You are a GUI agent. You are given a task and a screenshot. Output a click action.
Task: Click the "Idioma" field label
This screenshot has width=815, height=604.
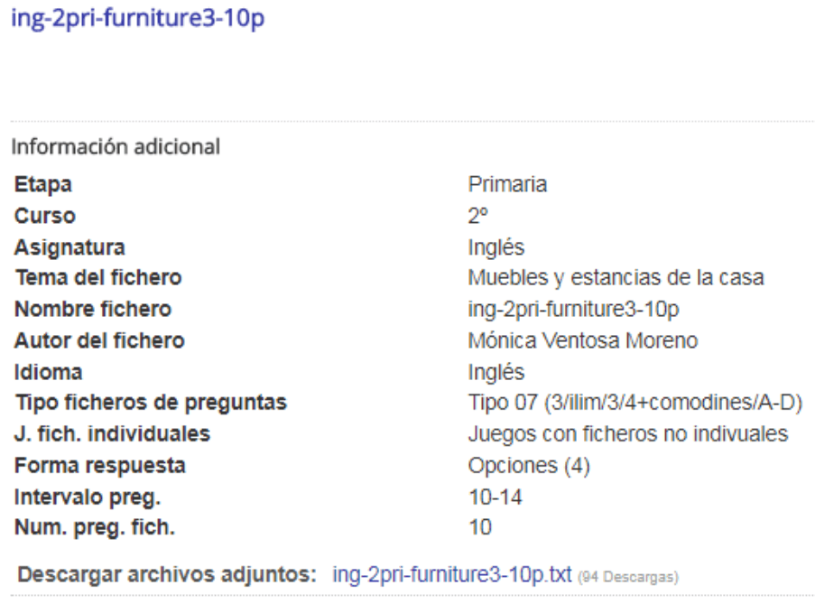tap(48, 372)
